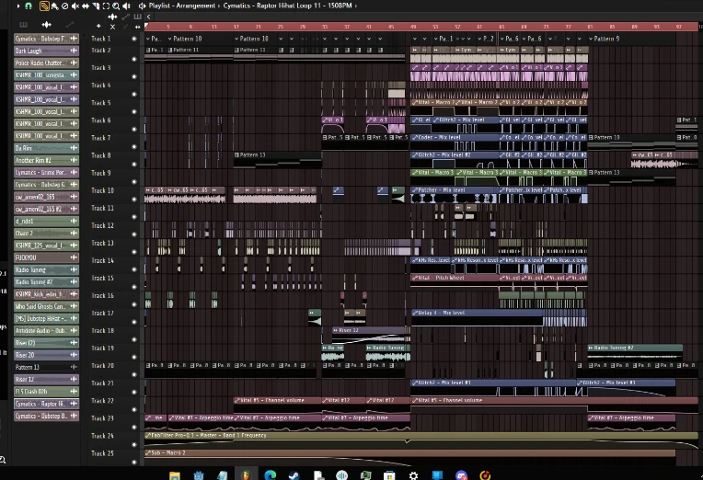Open menu icon on Da Rim item
The width and height of the screenshot is (703, 480).
pos(74,148)
